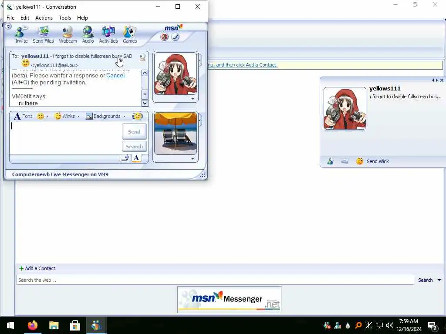
Task: Click the chat history scrollbar thumb
Action: click(x=145, y=94)
